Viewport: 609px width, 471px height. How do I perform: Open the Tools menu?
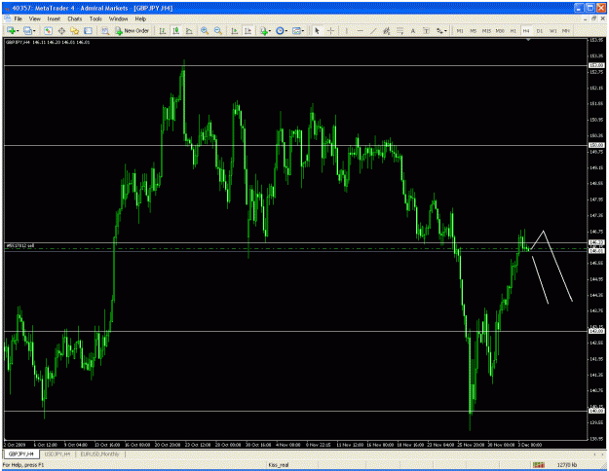pyautogui.click(x=95, y=18)
